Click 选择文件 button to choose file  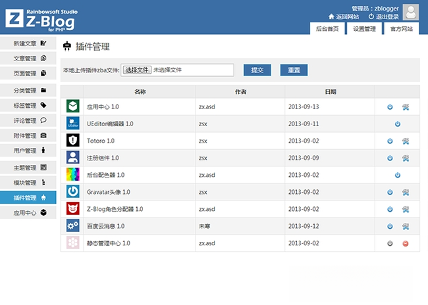coord(137,70)
